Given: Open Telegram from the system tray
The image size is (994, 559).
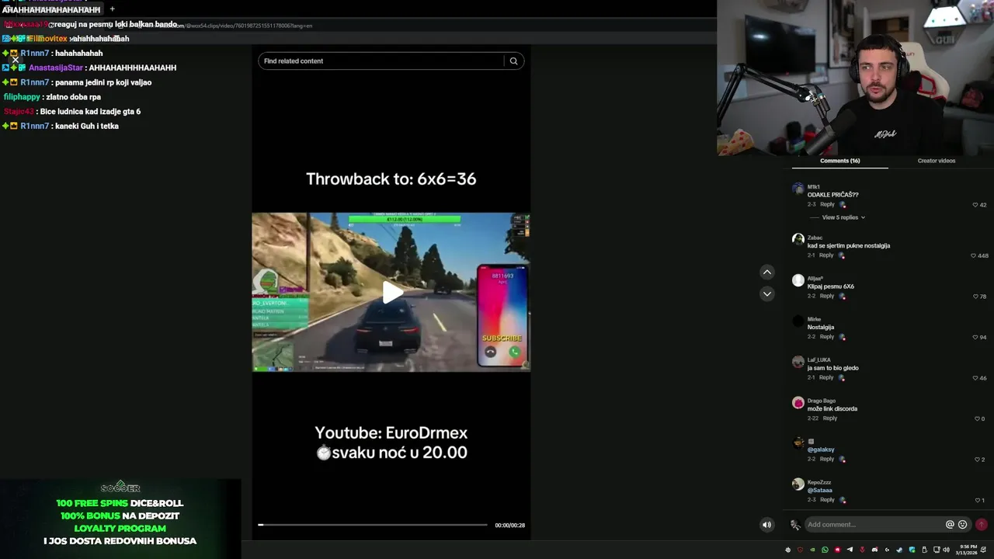Looking at the screenshot, I should coord(850,550).
